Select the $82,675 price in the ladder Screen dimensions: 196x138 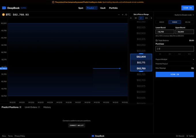(x=141, y=86)
